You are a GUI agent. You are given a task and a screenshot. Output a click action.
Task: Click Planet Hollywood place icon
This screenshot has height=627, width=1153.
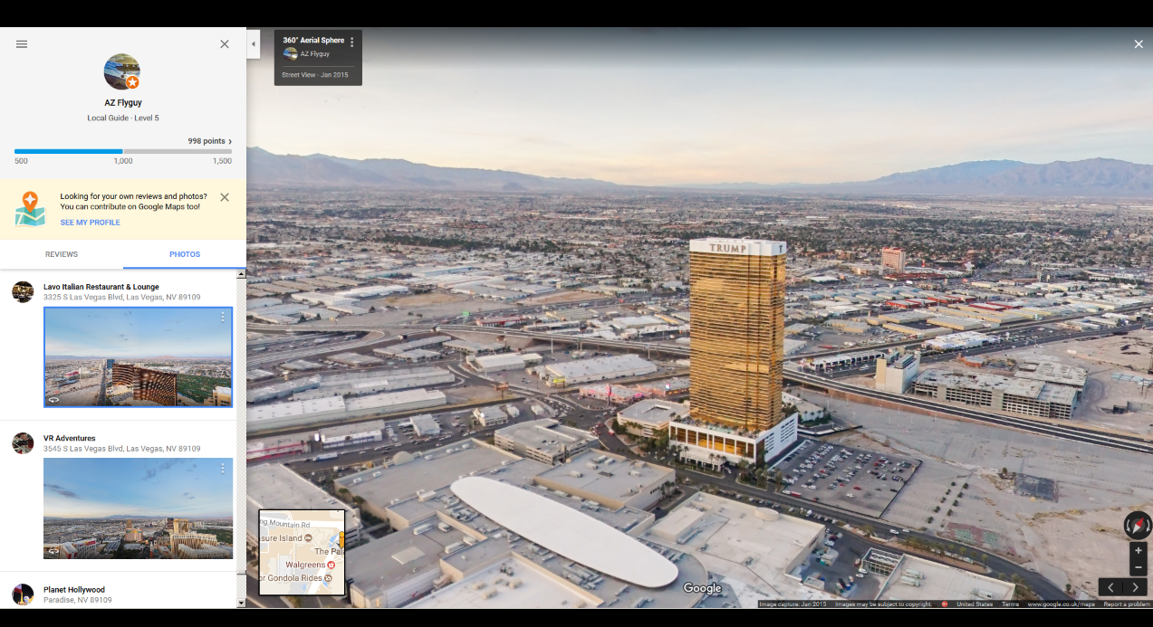click(x=23, y=594)
